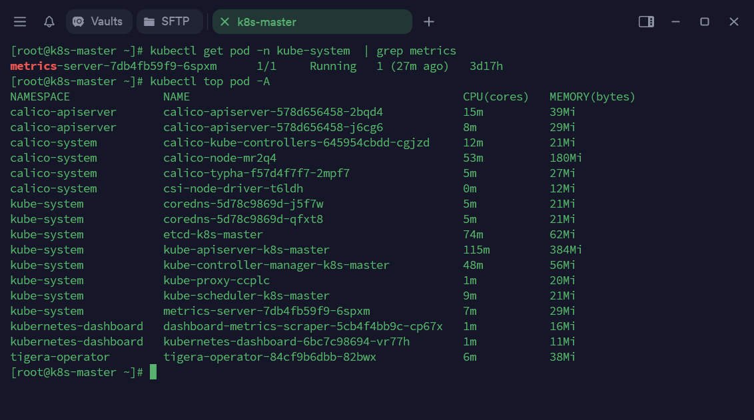Open the notifications bell
This screenshot has width=754, height=420.
point(49,22)
